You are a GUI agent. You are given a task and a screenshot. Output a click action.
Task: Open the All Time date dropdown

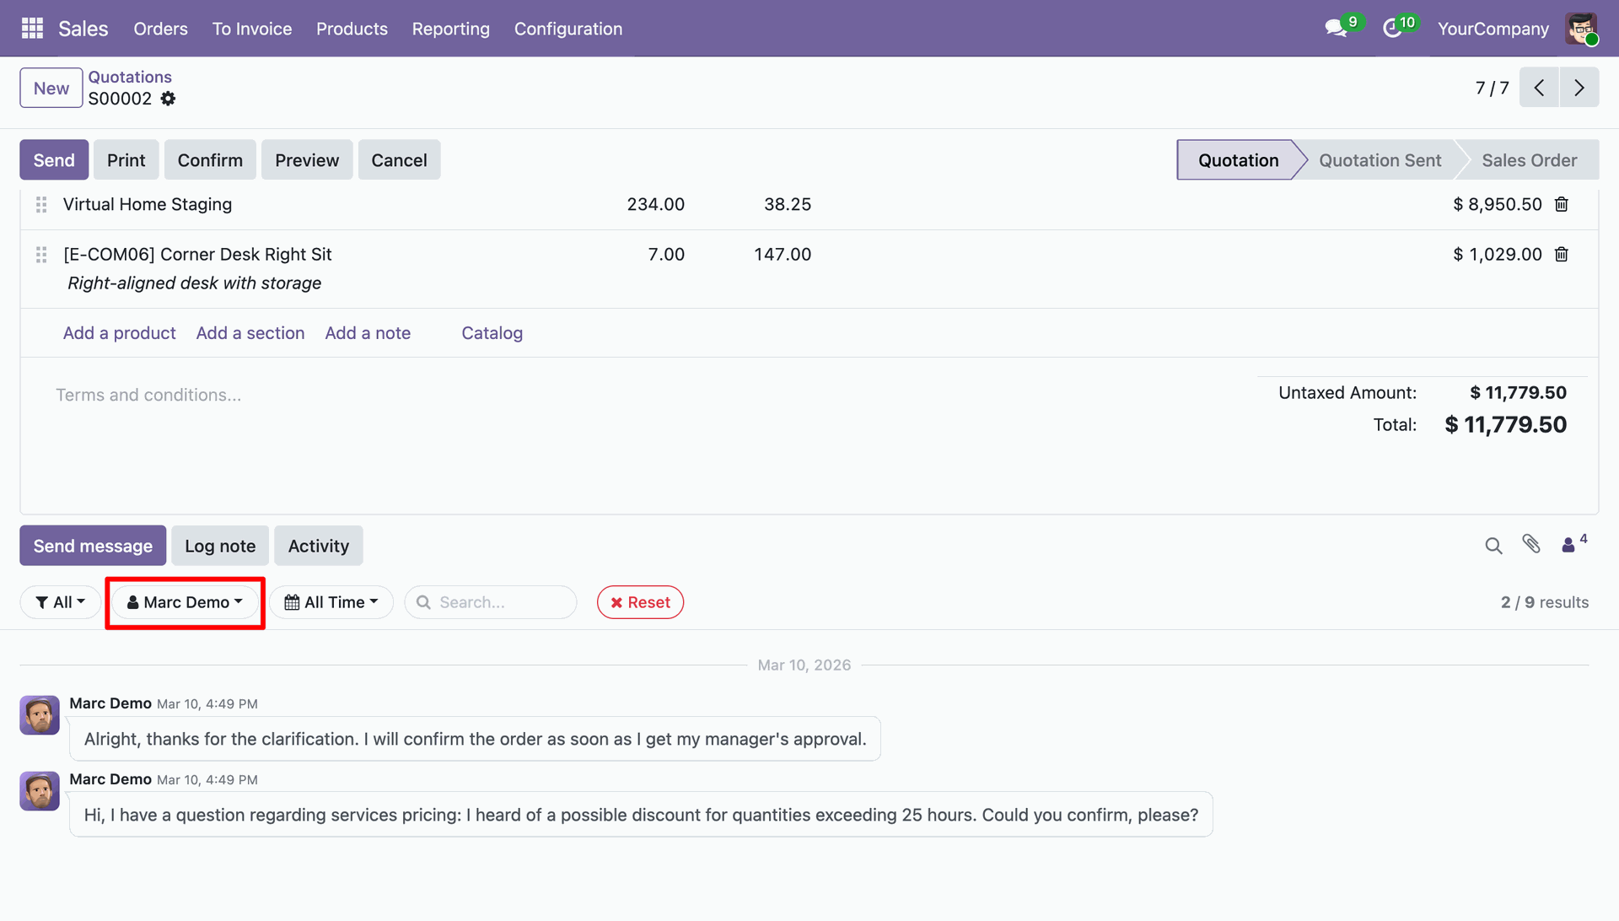331,602
